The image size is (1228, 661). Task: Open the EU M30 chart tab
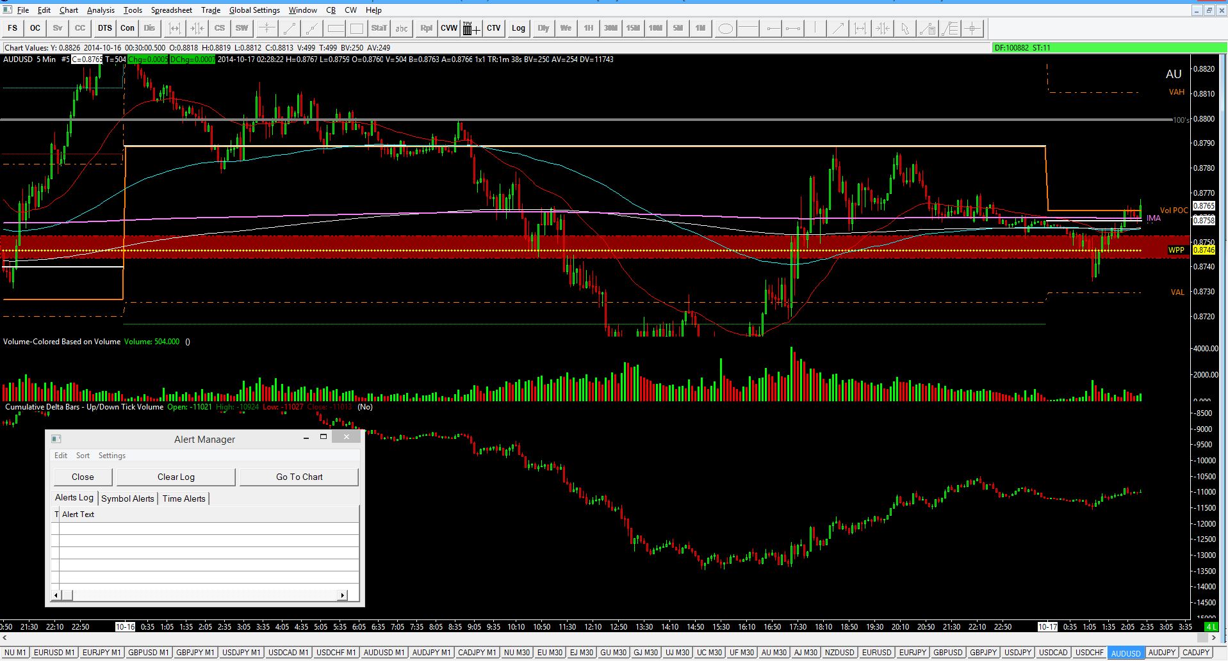coord(550,653)
